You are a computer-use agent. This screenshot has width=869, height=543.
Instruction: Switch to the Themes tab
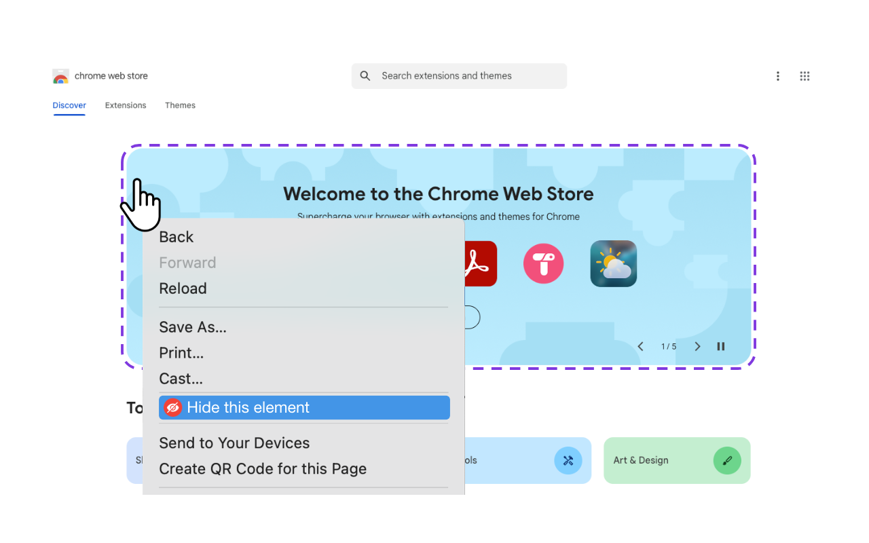tap(180, 105)
